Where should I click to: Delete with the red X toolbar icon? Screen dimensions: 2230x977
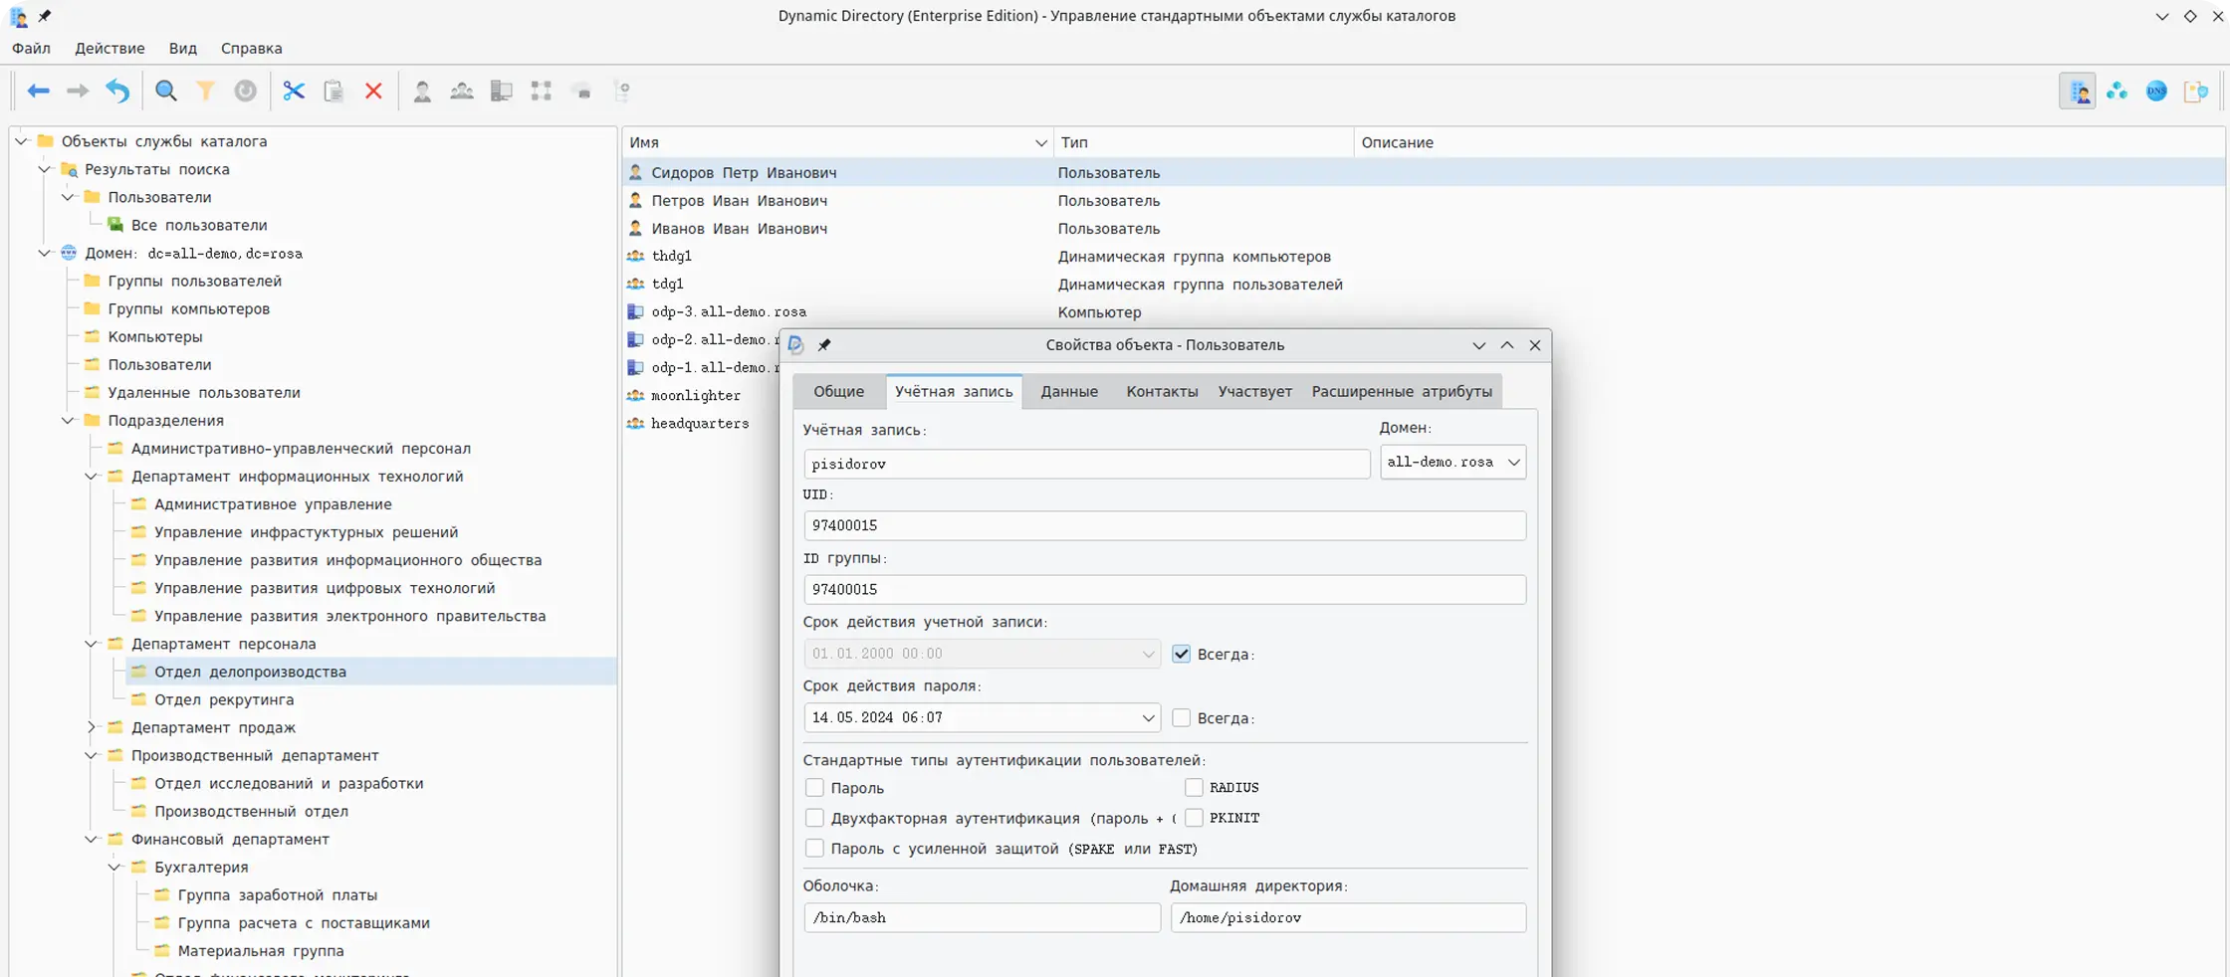point(373,92)
